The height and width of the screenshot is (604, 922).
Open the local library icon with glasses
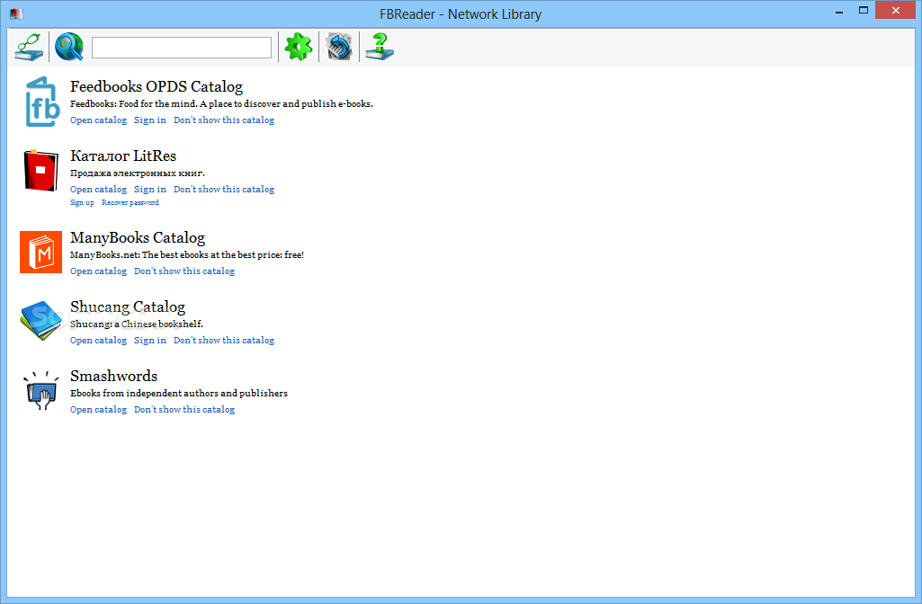pyautogui.click(x=29, y=47)
